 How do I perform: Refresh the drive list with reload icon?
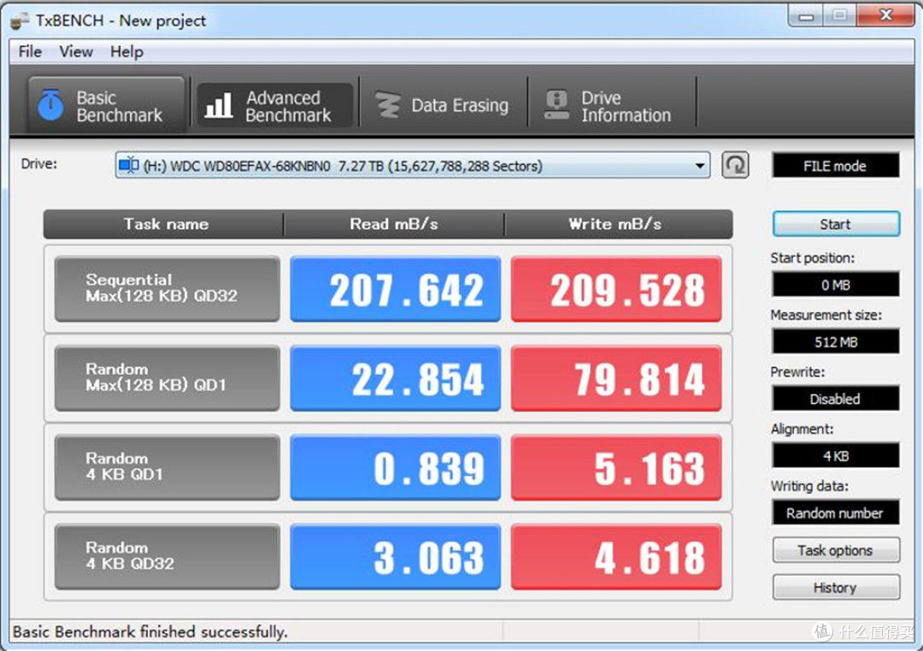[x=735, y=166]
